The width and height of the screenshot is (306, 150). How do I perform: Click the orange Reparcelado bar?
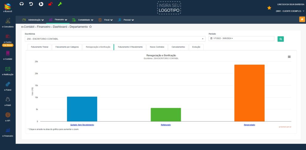point(249,93)
